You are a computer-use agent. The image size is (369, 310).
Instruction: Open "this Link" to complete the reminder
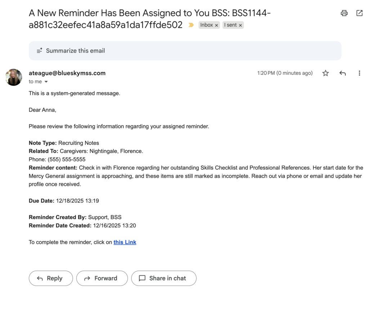pos(125,242)
